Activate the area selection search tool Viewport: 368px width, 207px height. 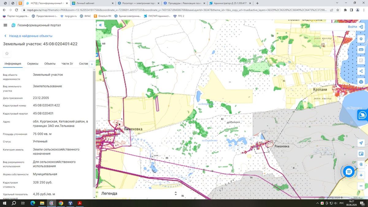click(361, 60)
